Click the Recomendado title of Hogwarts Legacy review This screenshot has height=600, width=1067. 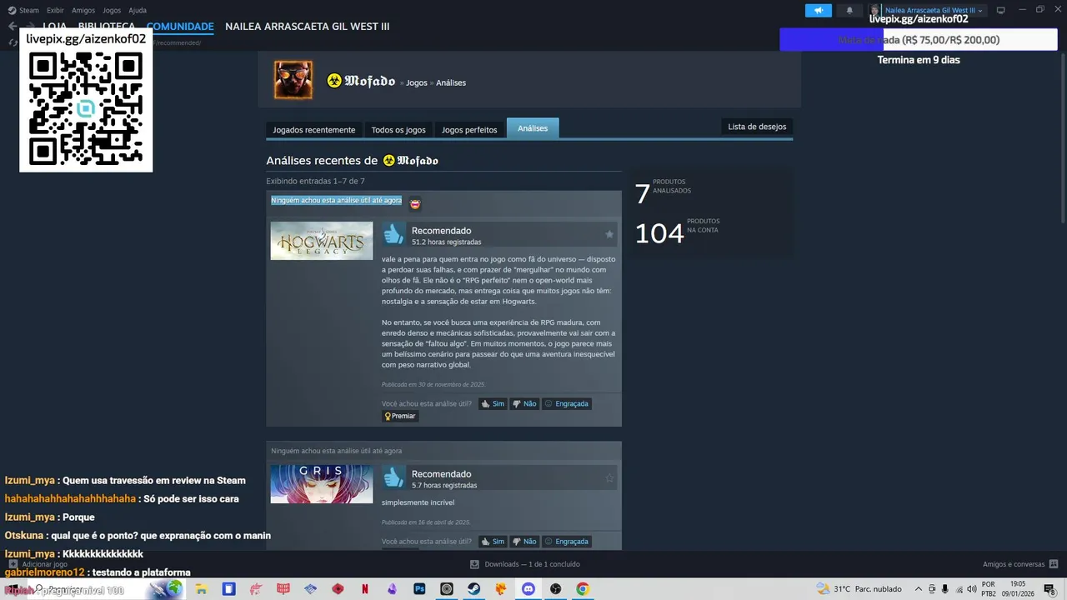click(x=441, y=231)
